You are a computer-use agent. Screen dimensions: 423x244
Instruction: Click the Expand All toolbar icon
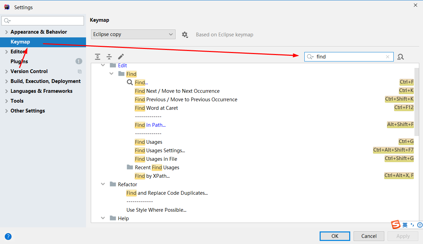tap(98, 57)
